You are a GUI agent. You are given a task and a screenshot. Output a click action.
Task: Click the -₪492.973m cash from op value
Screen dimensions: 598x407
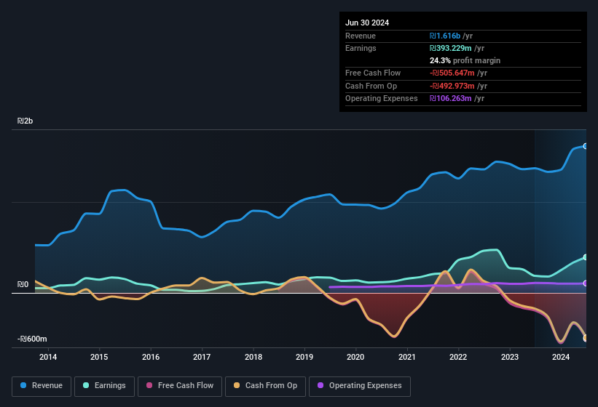452,86
